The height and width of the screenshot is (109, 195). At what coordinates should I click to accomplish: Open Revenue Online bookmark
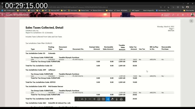click(97, 11)
